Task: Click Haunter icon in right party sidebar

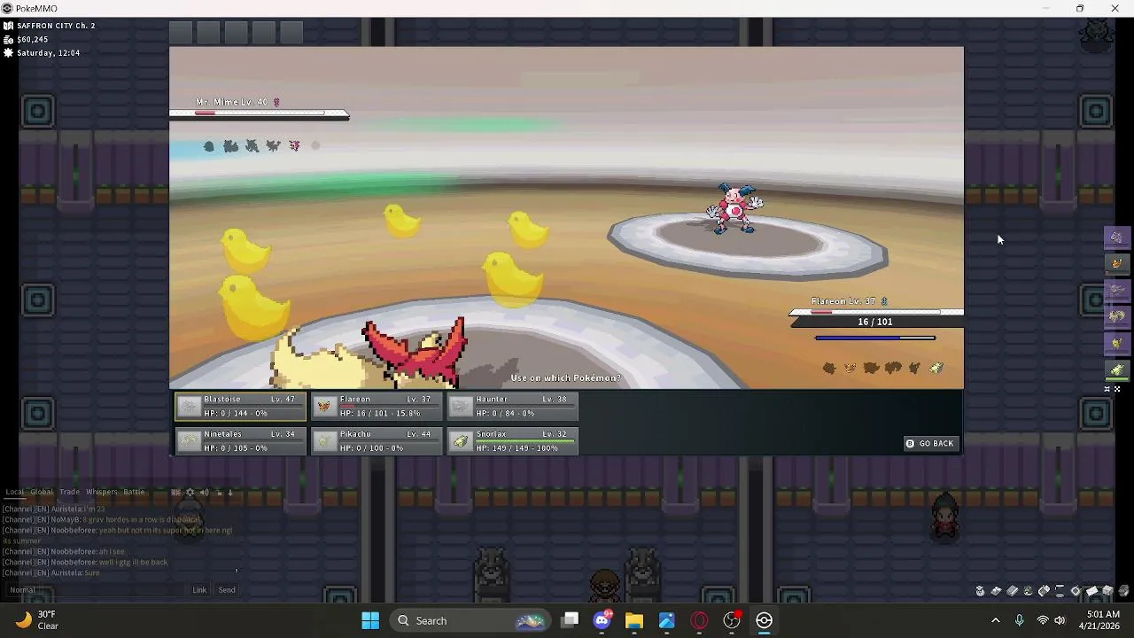Action: 1116,290
